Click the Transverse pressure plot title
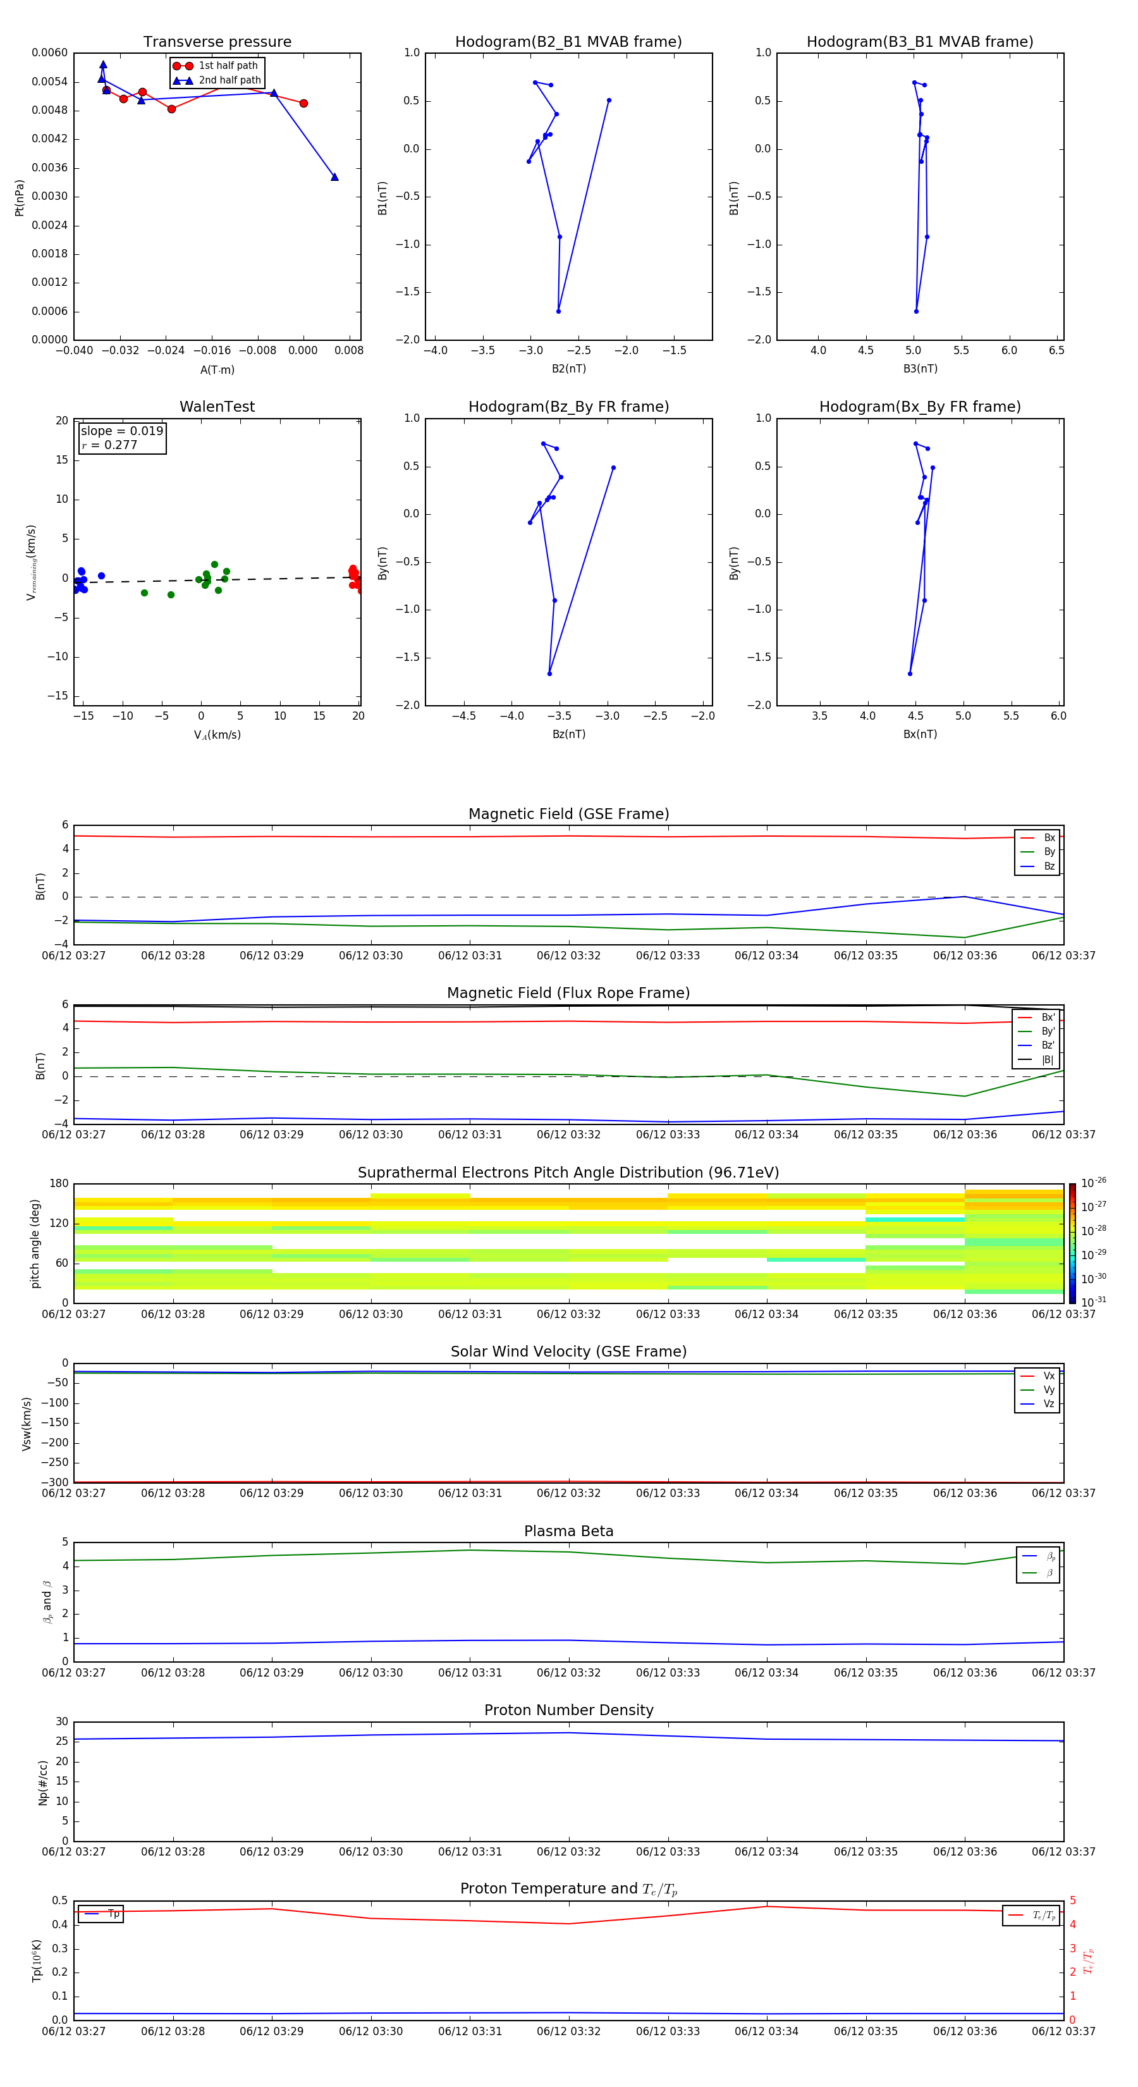 [x=217, y=42]
